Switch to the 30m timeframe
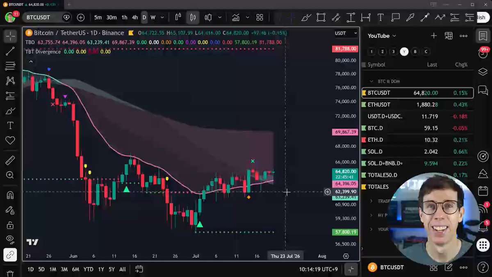Viewport: 492px width, 277px height. coord(112,18)
